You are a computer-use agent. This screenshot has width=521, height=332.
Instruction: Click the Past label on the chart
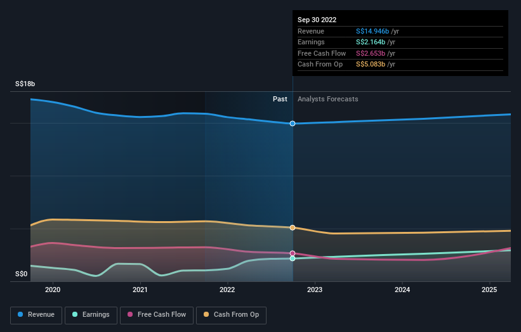click(280, 99)
